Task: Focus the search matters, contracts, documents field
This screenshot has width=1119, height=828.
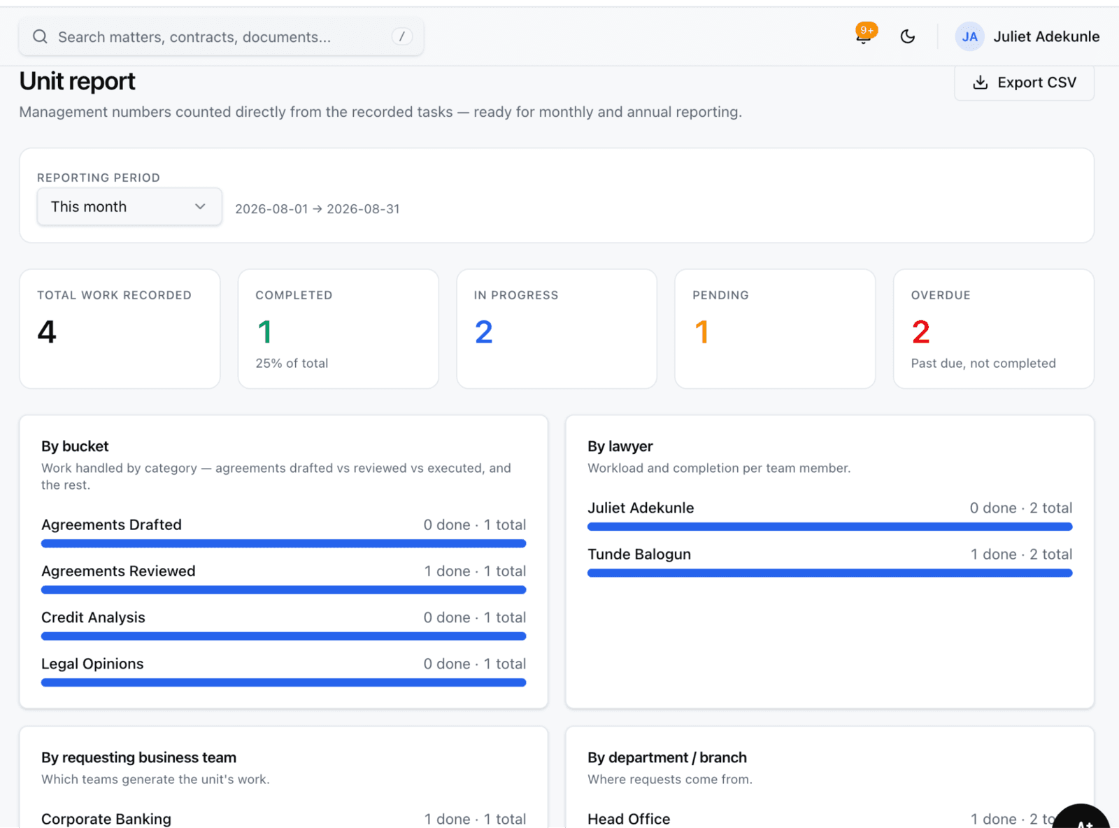Action: click(221, 36)
